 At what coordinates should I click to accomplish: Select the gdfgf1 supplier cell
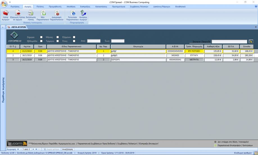(x=138, y=55)
